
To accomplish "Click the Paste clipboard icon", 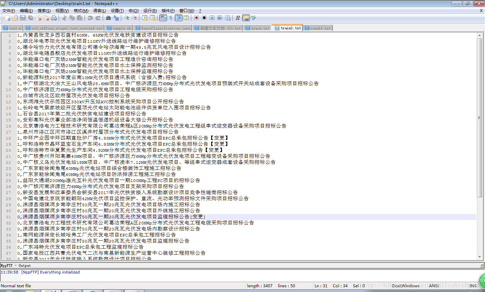I will coord(79,18).
